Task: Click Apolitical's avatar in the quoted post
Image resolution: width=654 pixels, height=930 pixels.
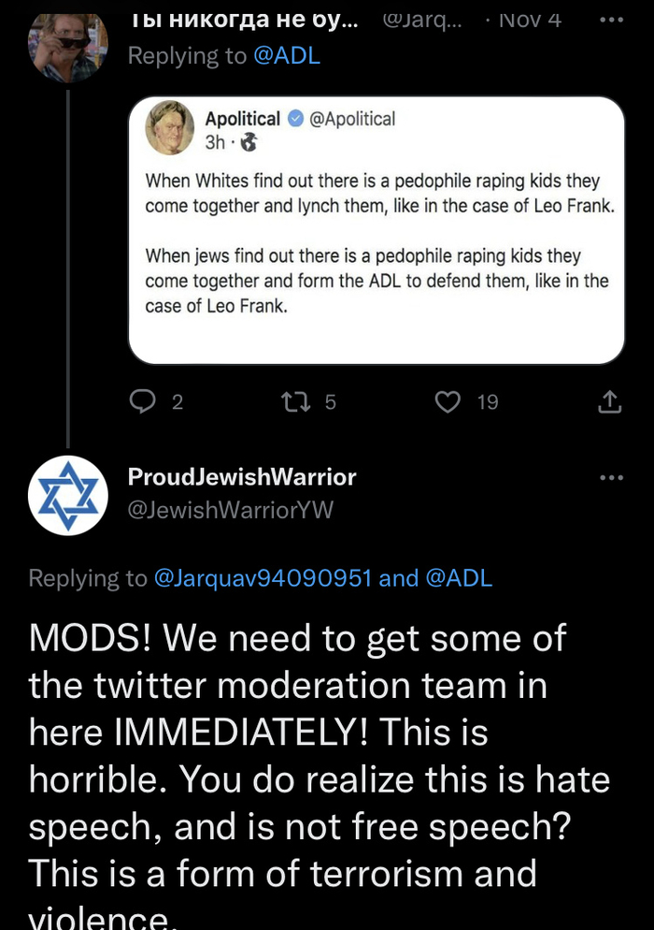Action: click(x=170, y=130)
